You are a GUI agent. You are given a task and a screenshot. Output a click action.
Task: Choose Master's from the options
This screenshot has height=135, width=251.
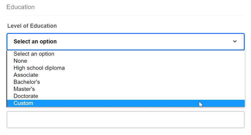point(126,89)
